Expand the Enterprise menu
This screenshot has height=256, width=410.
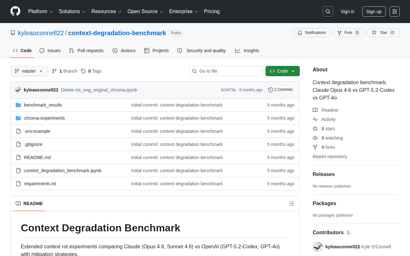pos(184,12)
